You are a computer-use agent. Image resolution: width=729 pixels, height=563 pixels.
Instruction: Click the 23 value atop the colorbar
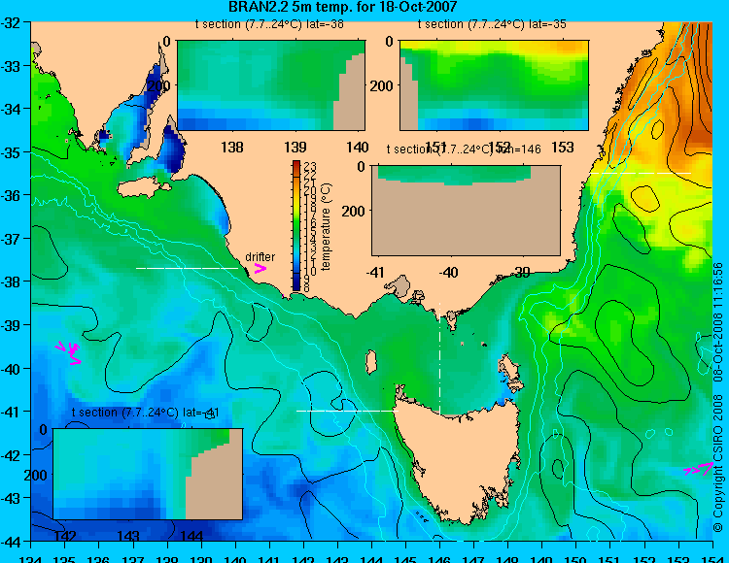pyautogui.click(x=310, y=166)
